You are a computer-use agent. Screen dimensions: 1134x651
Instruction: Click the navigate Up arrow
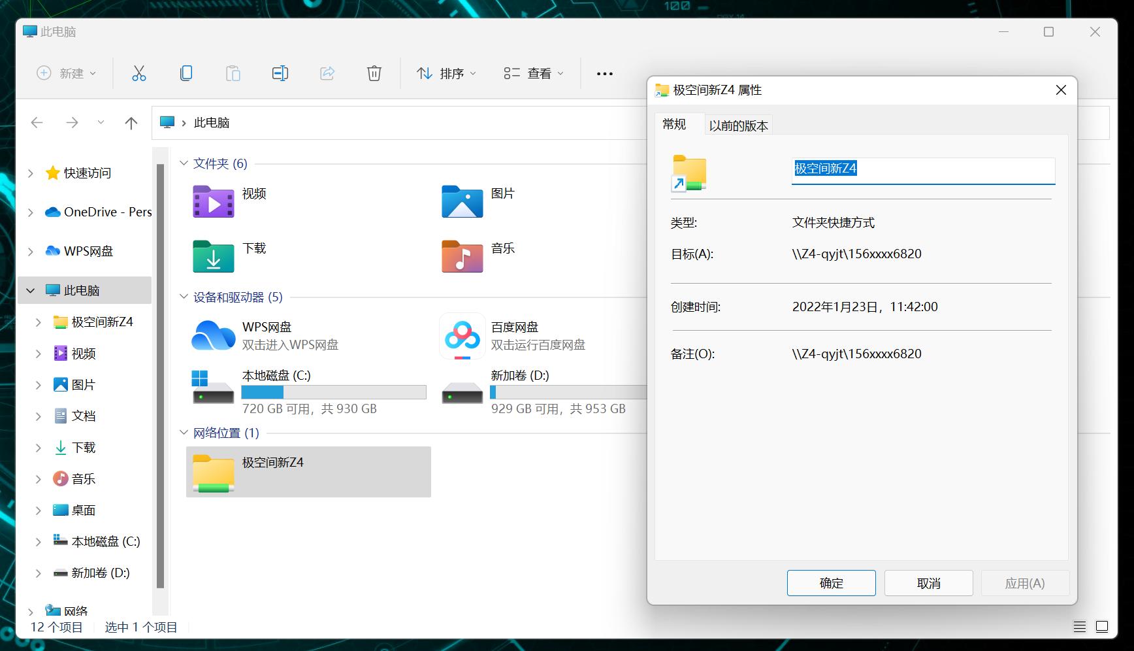131,123
